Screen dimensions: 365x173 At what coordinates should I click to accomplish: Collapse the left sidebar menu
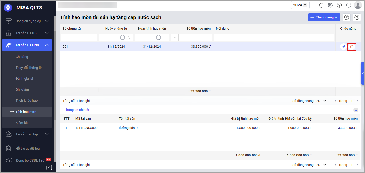[49, 167]
